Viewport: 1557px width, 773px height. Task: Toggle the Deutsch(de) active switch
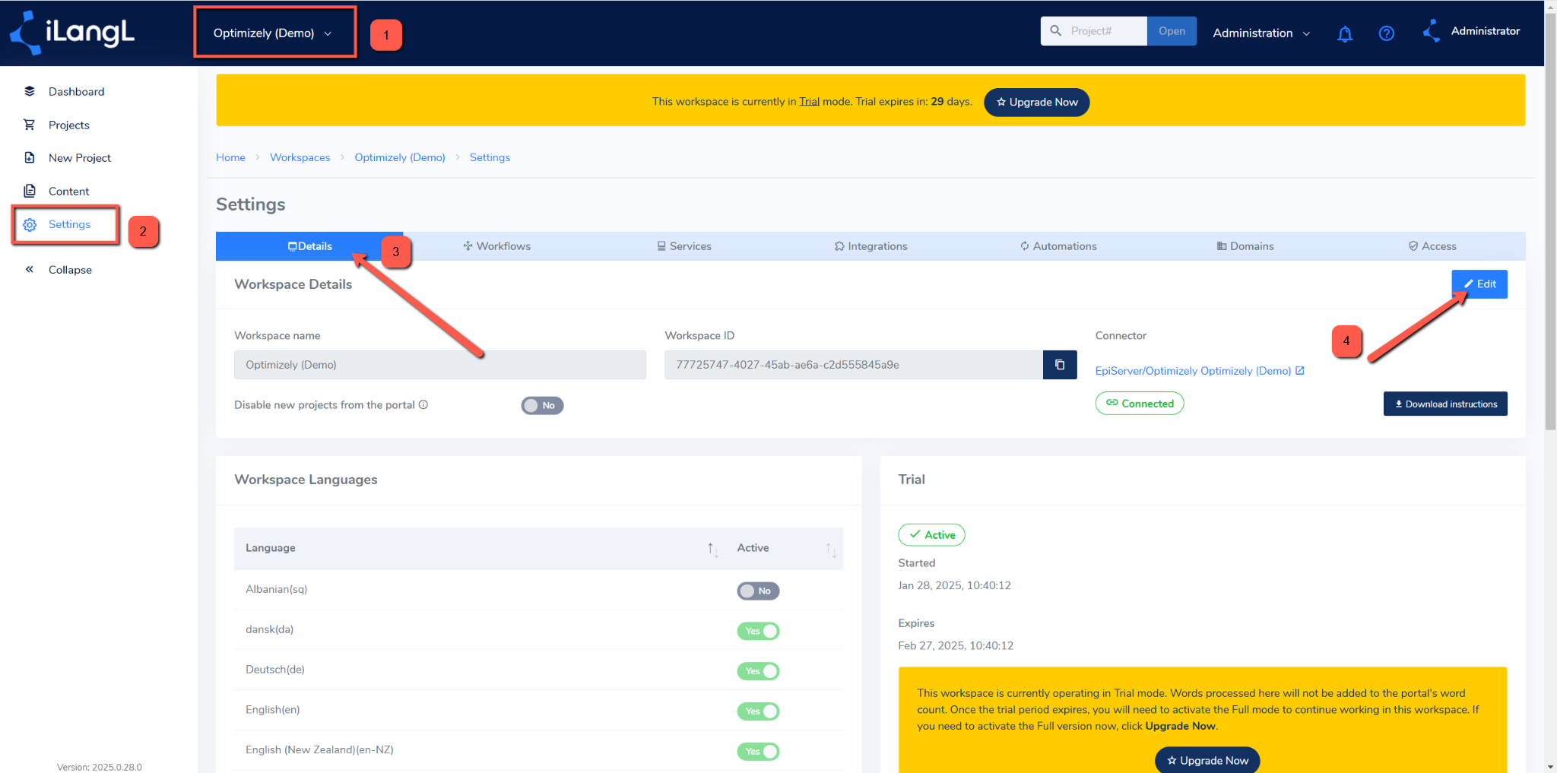tap(758, 671)
